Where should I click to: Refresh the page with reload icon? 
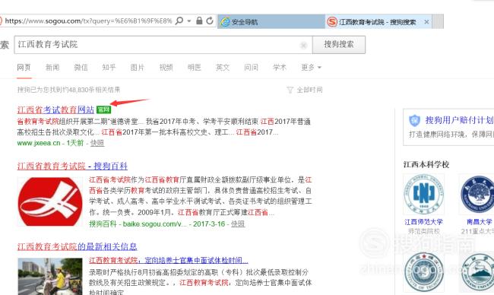point(210,21)
